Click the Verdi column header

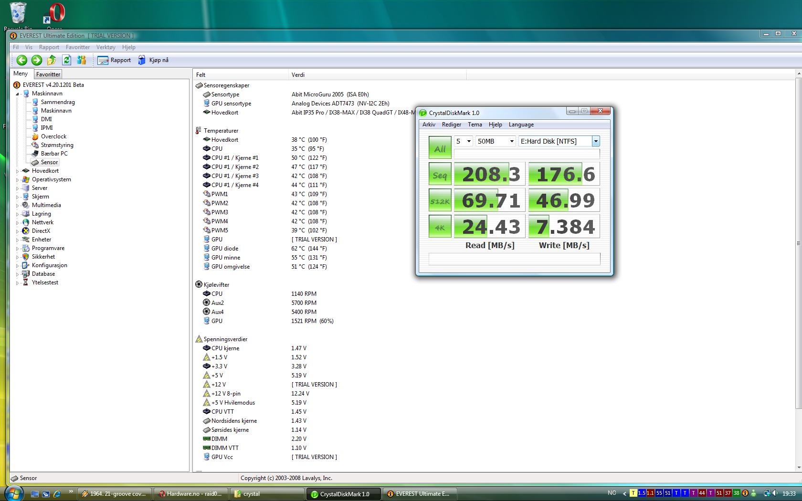pos(377,75)
